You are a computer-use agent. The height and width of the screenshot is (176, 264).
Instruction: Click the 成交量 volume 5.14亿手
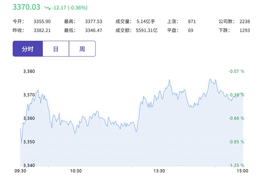pos(146,21)
